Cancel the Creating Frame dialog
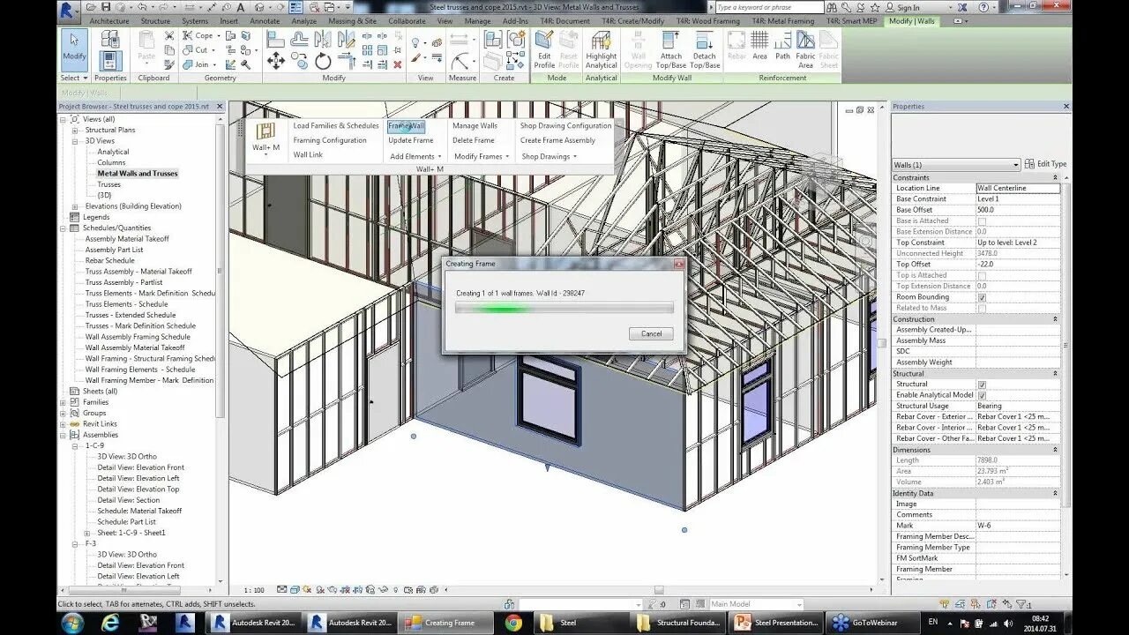The height and width of the screenshot is (635, 1129). 651,333
